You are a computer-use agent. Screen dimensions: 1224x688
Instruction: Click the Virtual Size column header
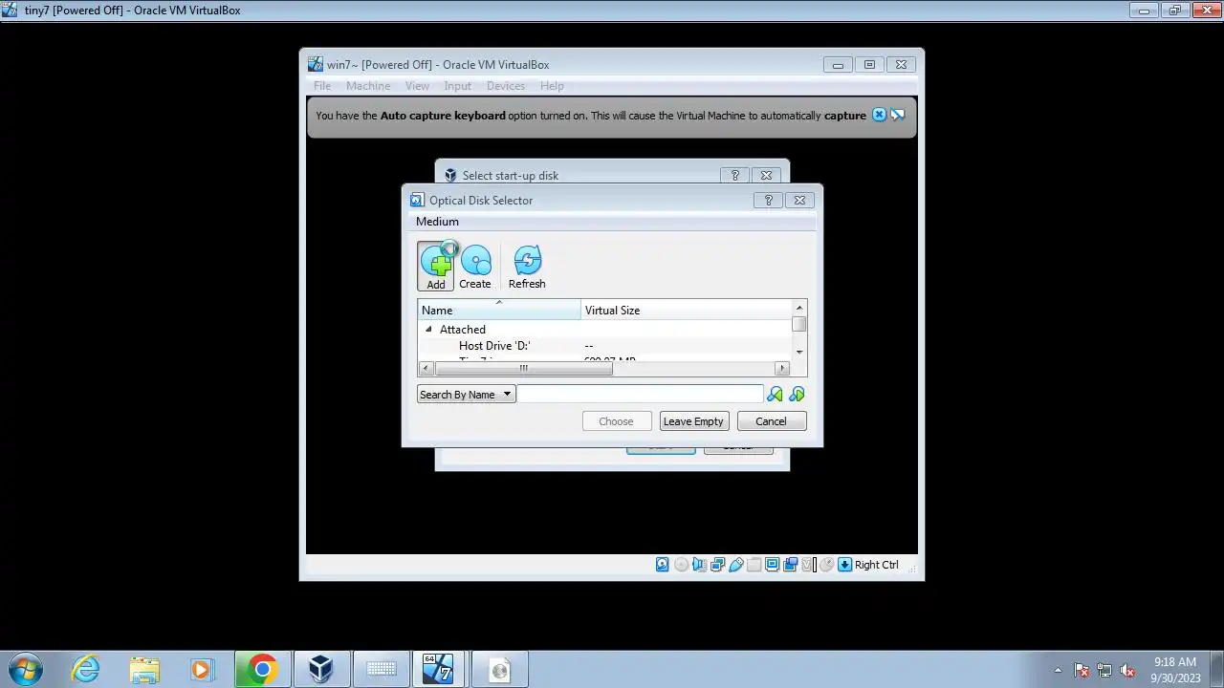click(687, 310)
